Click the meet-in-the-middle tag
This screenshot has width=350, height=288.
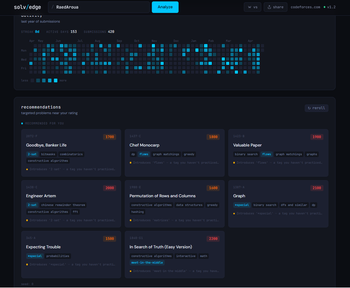click(147, 262)
